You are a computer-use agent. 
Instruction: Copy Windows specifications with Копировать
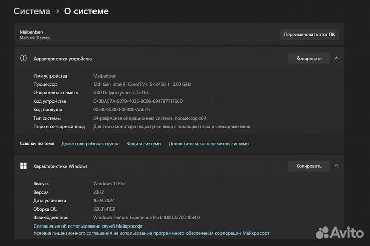point(309,166)
